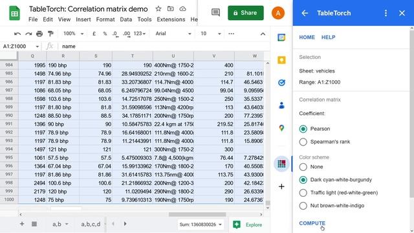Open the Google Sheets home icon

pos(14,13)
